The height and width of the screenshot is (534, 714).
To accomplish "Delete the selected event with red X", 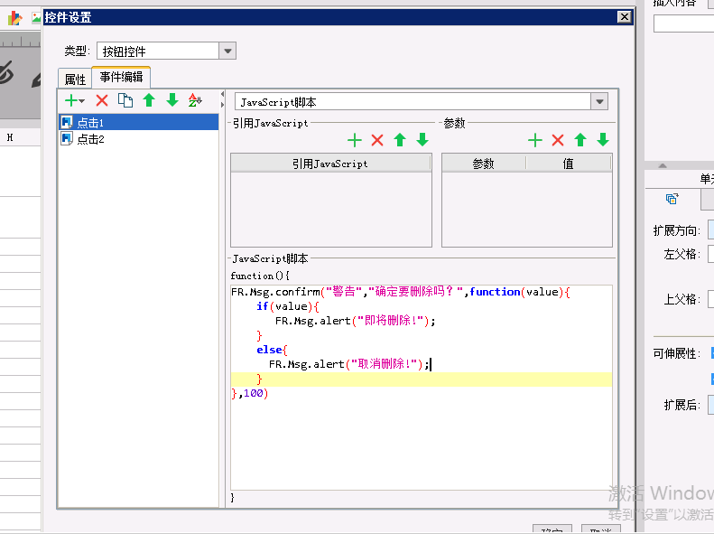I will [x=102, y=100].
